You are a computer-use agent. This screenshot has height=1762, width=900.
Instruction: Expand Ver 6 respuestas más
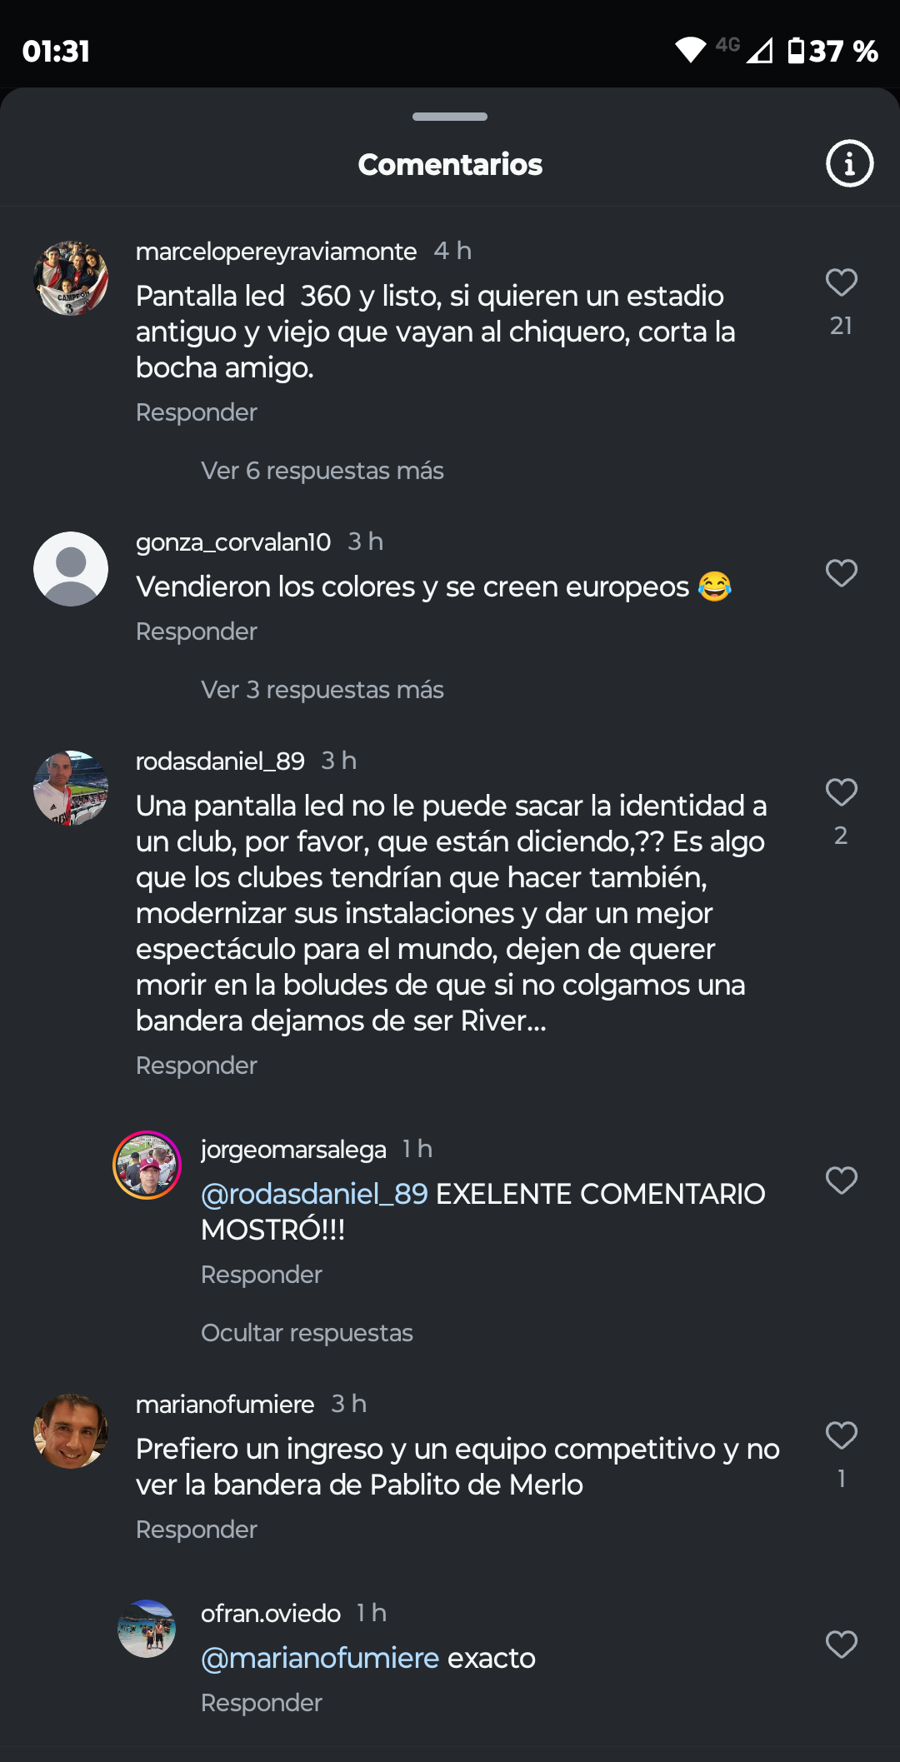pos(322,471)
